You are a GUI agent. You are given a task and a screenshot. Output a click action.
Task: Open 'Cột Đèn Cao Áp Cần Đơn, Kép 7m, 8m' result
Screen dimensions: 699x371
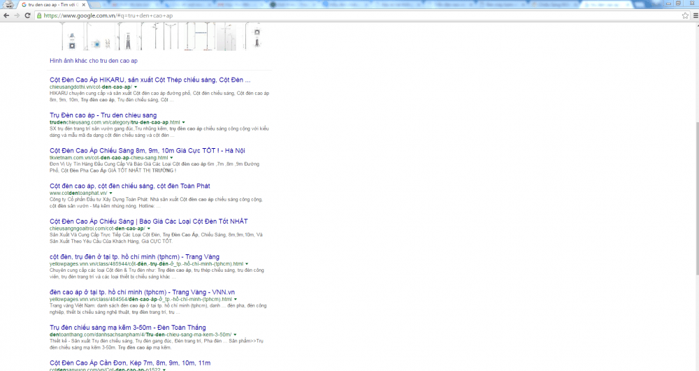pyautogui.click(x=130, y=363)
